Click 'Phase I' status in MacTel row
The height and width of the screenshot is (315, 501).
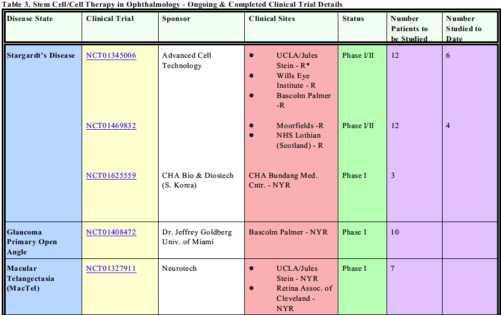[x=354, y=269]
